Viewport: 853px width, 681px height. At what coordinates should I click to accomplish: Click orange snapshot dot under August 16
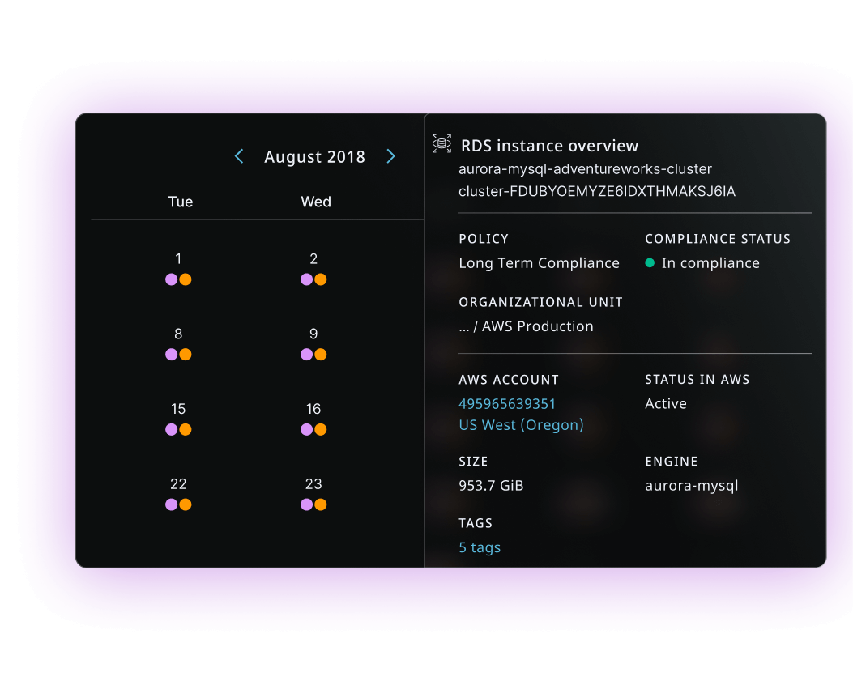(321, 430)
